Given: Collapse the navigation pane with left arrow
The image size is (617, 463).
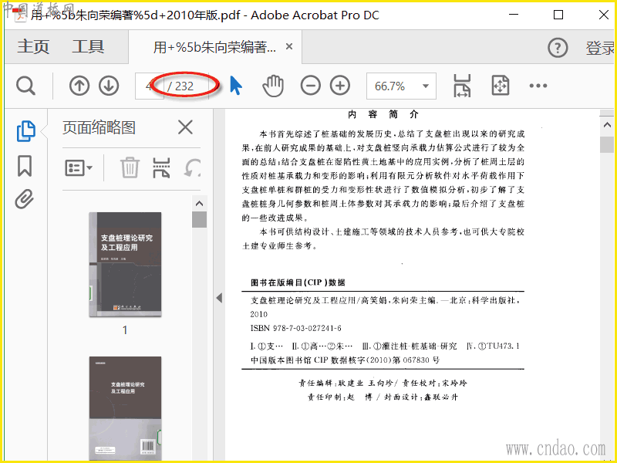Looking at the screenshot, I should point(219,298).
